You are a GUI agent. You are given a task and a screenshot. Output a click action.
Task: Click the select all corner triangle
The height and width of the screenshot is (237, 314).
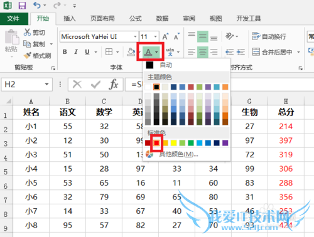coord(8,102)
